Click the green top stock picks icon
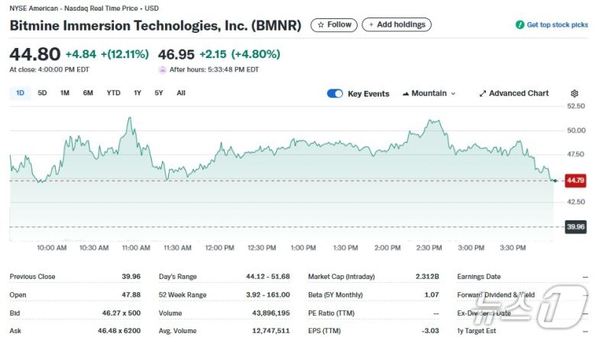596x337 pixels. click(x=520, y=25)
